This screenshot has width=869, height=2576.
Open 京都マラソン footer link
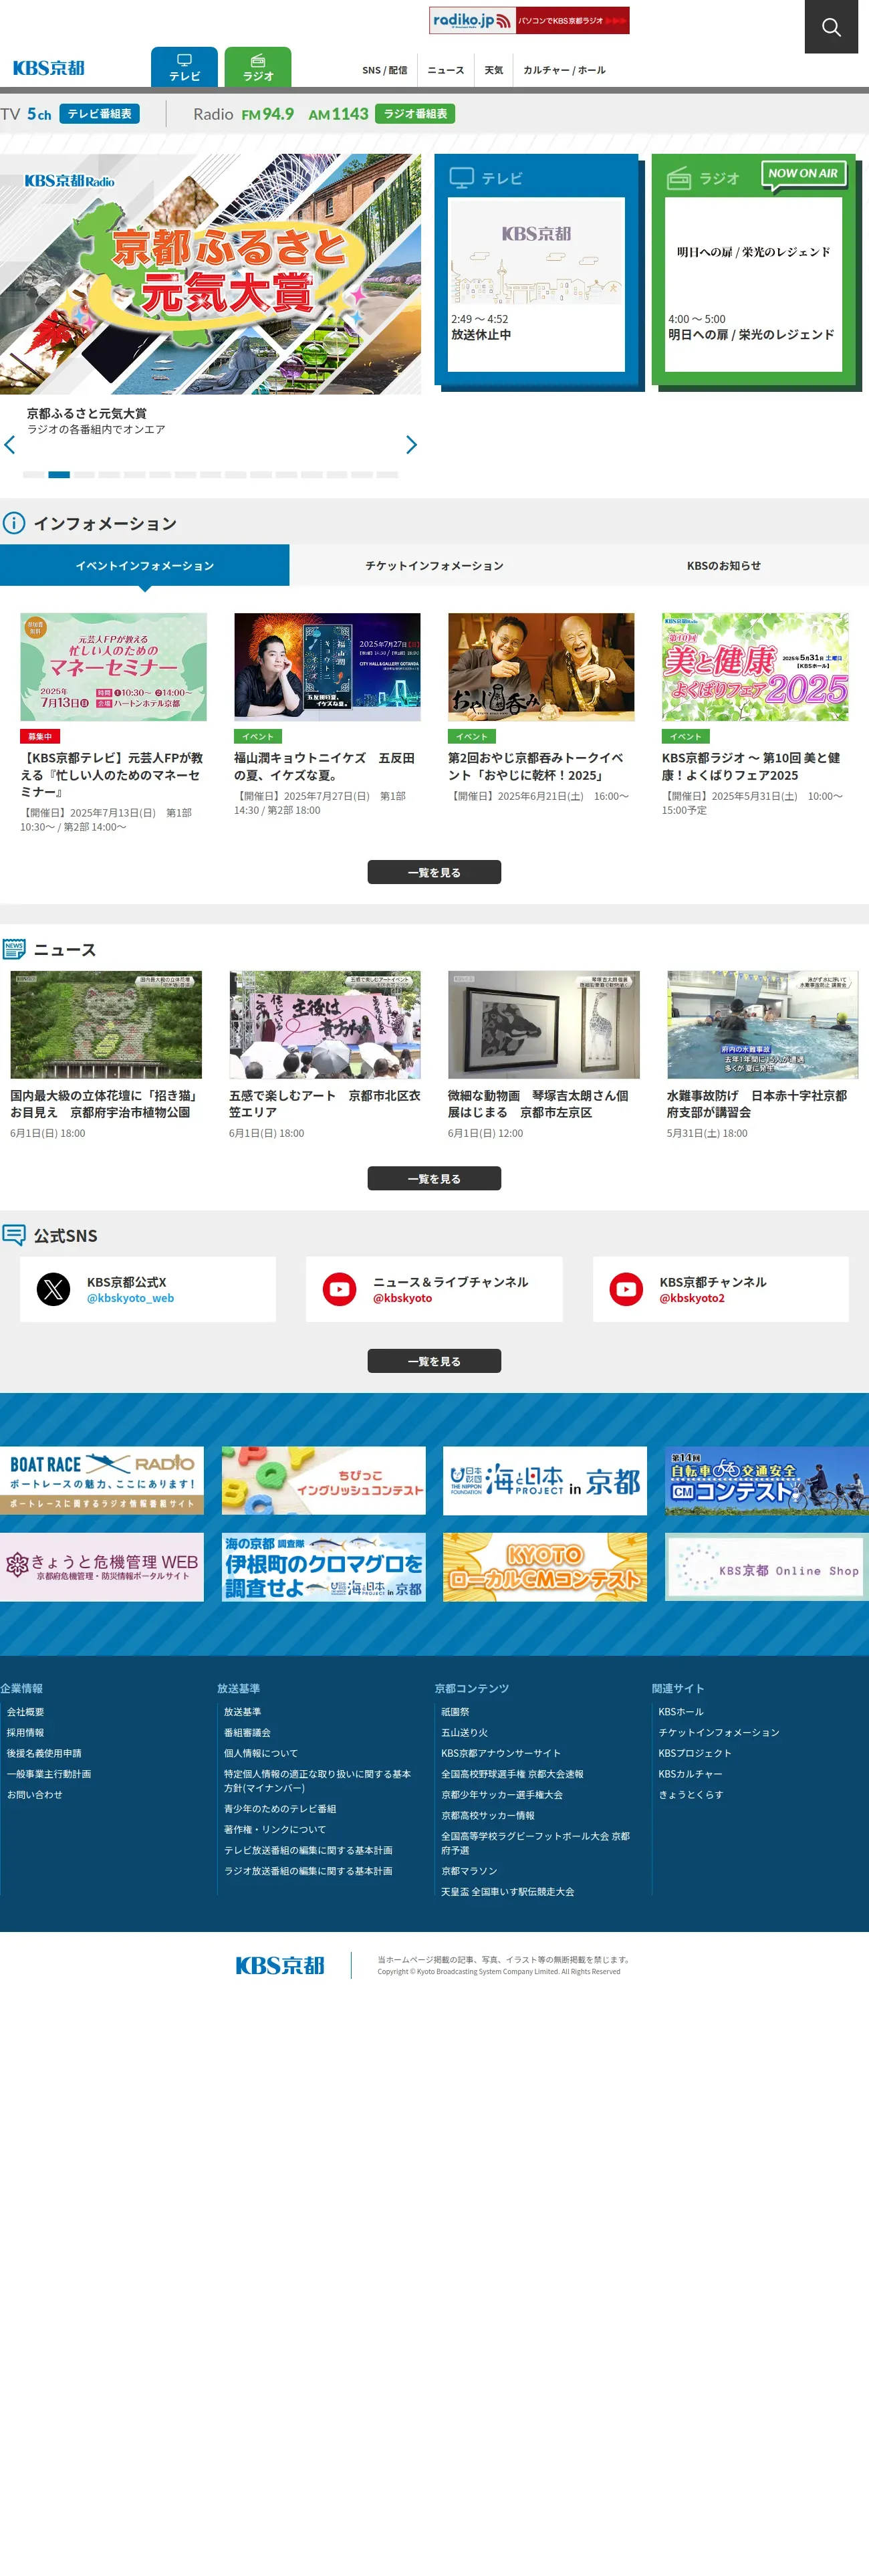(x=469, y=1871)
